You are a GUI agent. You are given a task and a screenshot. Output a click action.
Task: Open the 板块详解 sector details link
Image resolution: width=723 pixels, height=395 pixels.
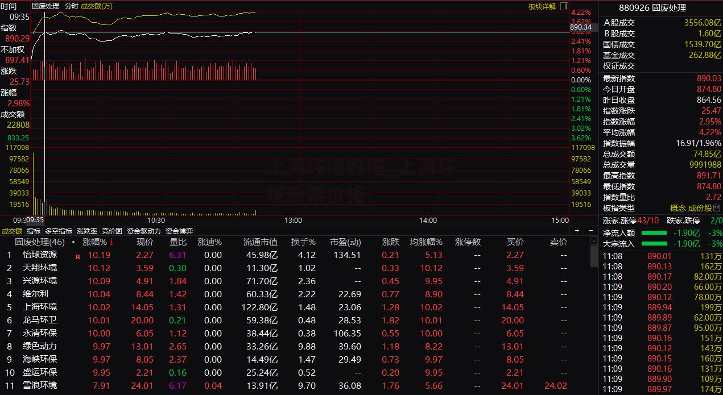tap(542, 6)
